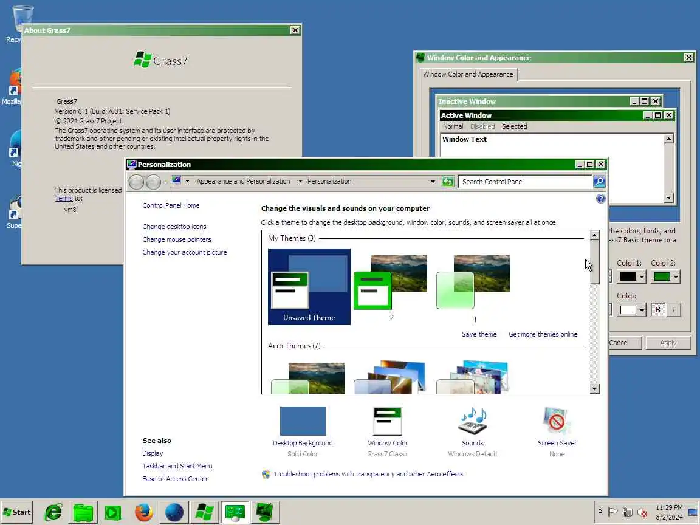Expand the hidden tray icons arrow
700x525 pixels.
click(x=600, y=512)
